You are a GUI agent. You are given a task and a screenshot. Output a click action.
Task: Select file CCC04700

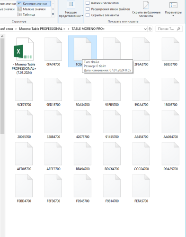tap(141, 156)
